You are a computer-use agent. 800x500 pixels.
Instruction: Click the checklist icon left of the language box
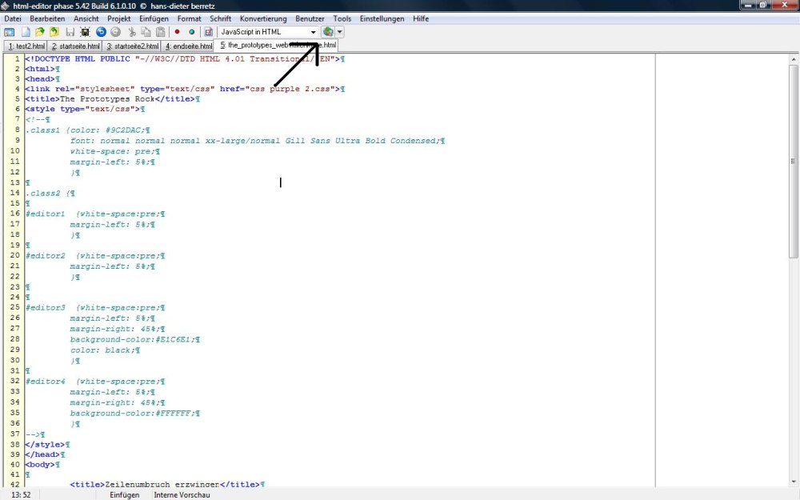pos(209,32)
